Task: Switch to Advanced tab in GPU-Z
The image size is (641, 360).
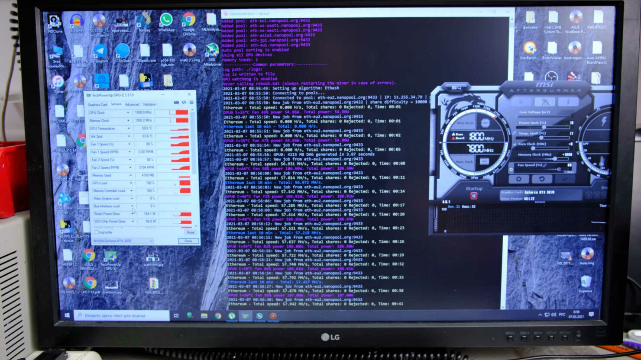Action: click(x=132, y=104)
